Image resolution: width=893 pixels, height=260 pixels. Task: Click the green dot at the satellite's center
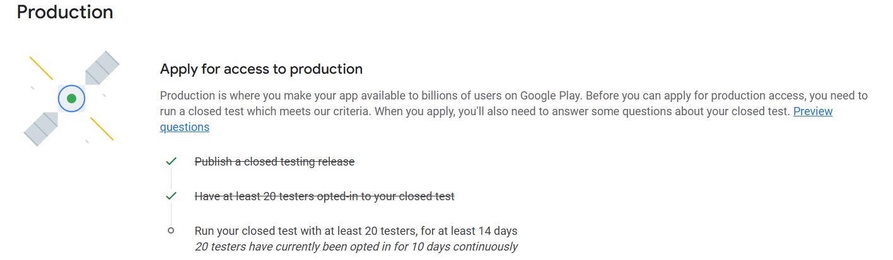[71, 99]
